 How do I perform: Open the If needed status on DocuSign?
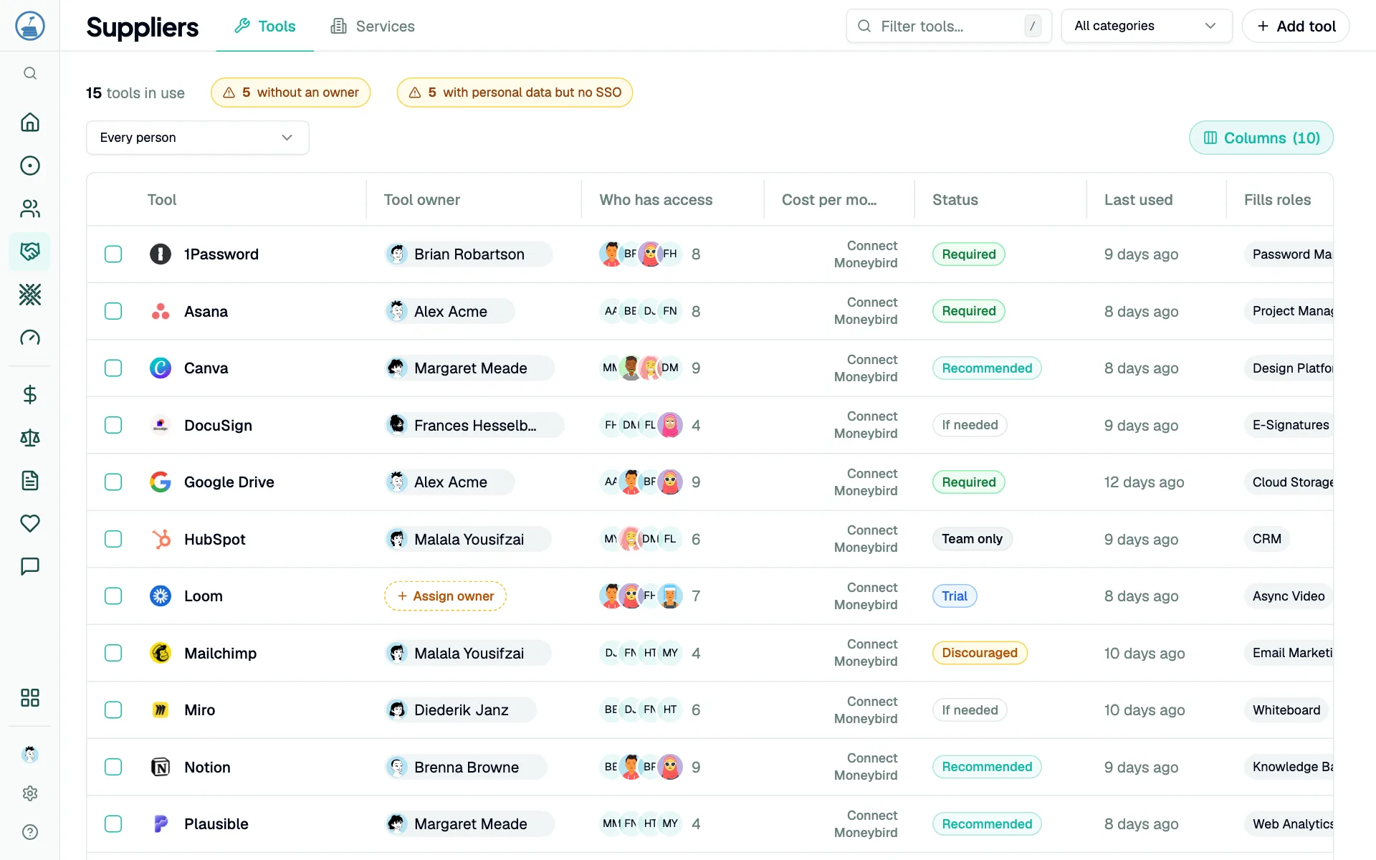969,425
